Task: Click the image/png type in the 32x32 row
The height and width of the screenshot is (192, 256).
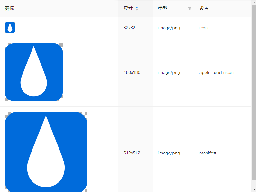Action: 169,28
